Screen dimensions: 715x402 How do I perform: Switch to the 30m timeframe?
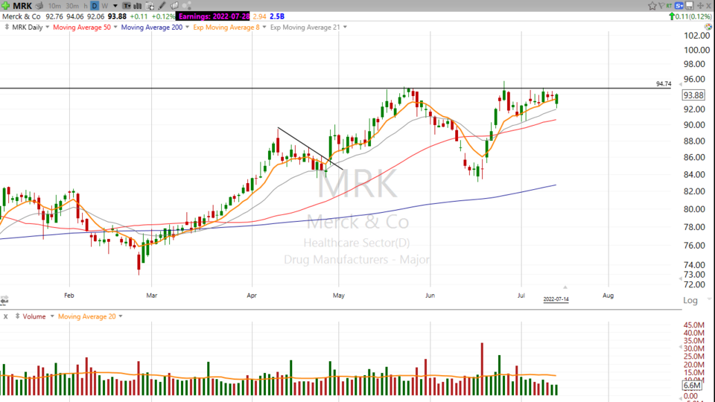pyautogui.click(x=72, y=6)
